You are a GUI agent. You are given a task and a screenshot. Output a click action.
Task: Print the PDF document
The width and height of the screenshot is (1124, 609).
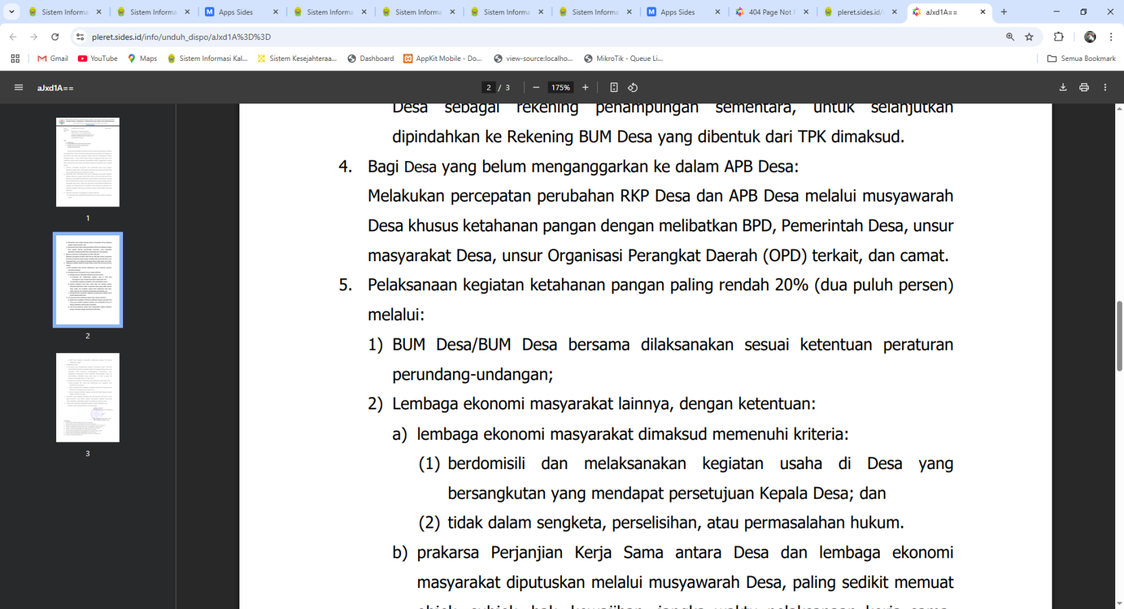click(1084, 87)
